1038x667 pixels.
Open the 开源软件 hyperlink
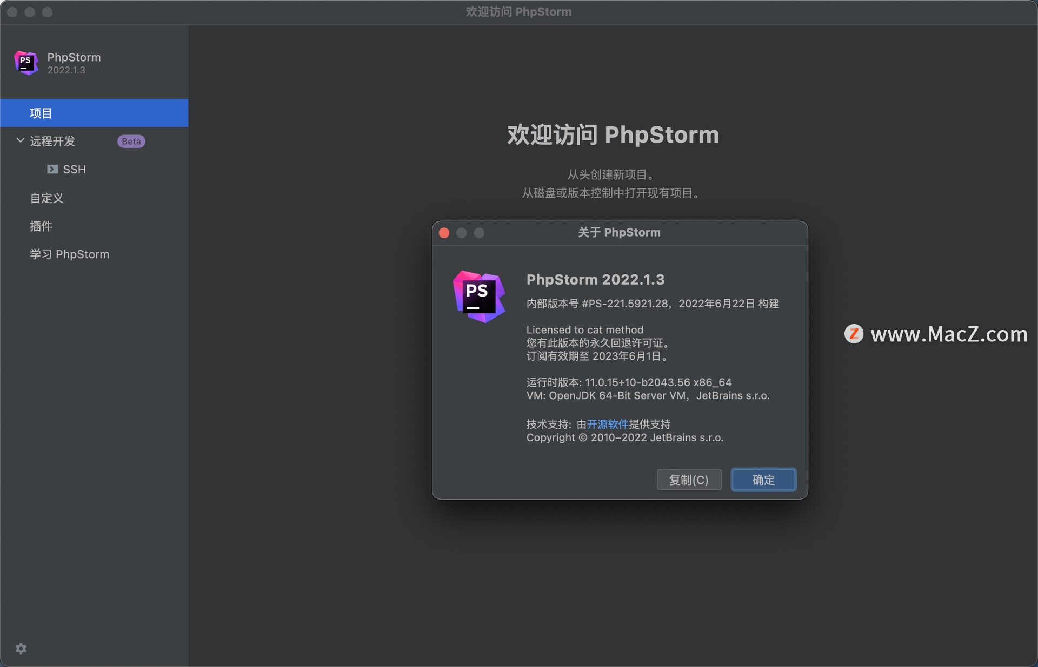pos(608,424)
